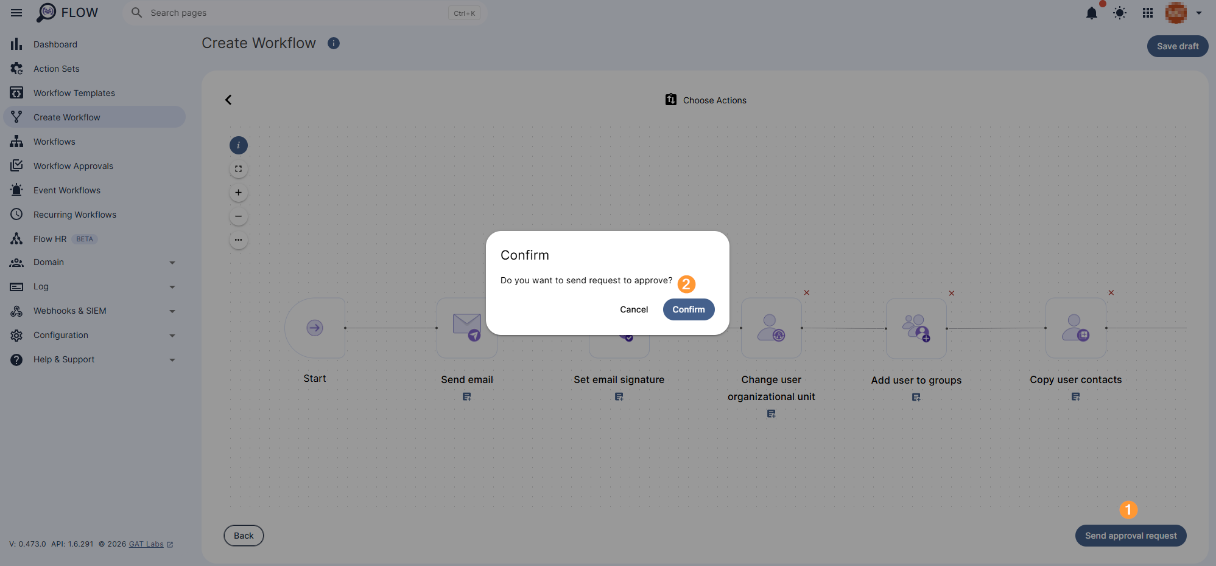Image resolution: width=1216 pixels, height=566 pixels.
Task: Select Create Workflow in sidebar
Action: coord(94,117)
